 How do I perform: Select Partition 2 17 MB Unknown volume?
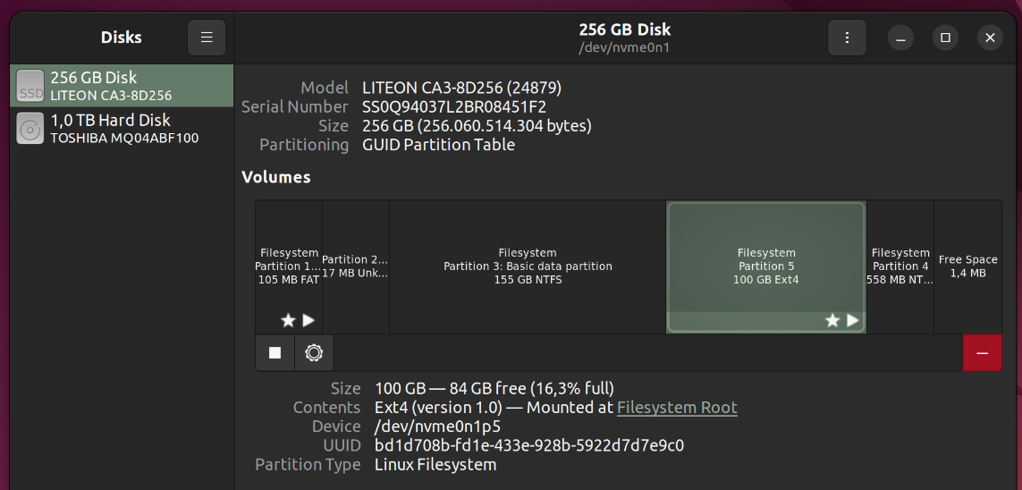coord(356,267)
